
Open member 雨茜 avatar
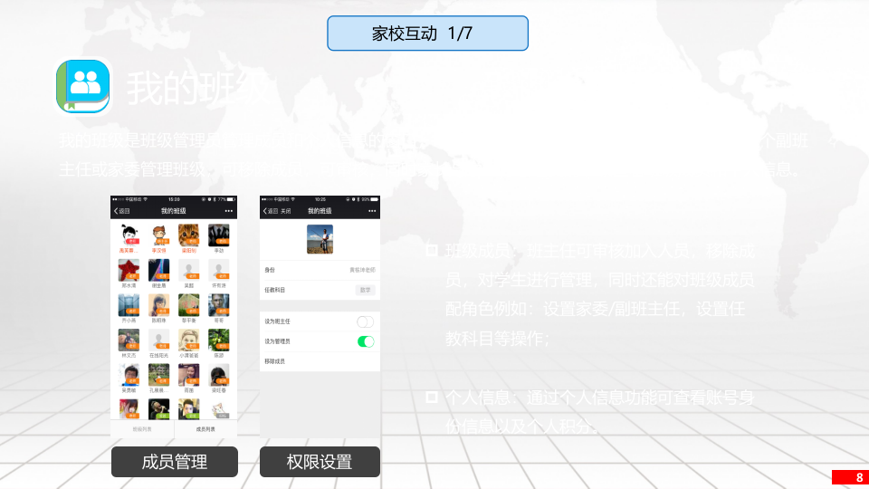point(188,375)
